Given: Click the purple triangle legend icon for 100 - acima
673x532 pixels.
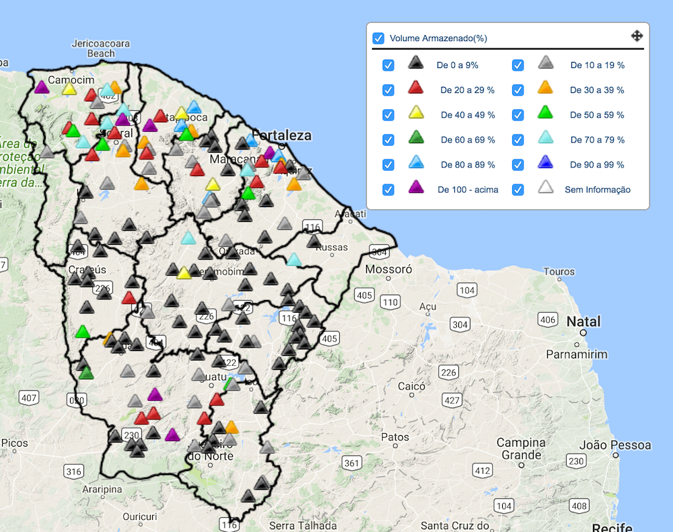Looking at the screenshot, I should [x=416, y=188].
